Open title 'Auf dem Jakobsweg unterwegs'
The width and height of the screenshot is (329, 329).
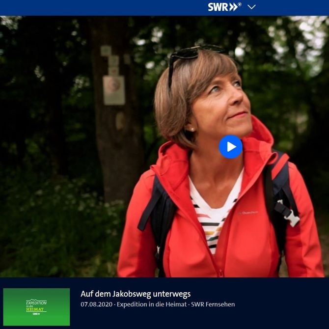(136, 294)
